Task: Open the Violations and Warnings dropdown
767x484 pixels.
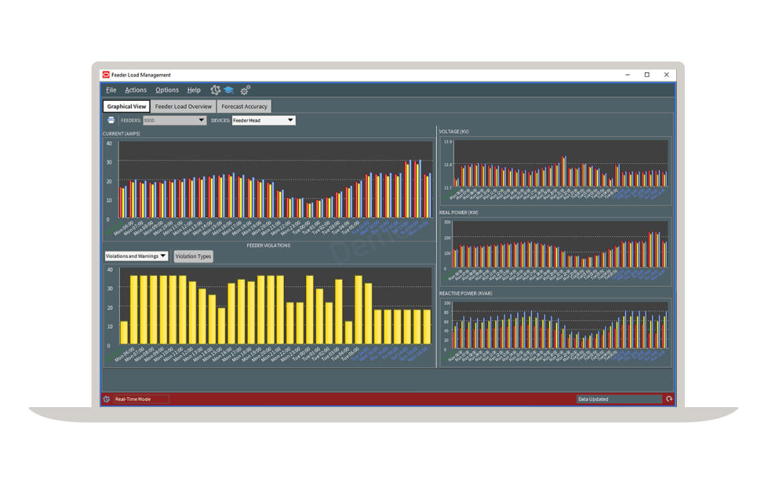Action: [136, 256]
